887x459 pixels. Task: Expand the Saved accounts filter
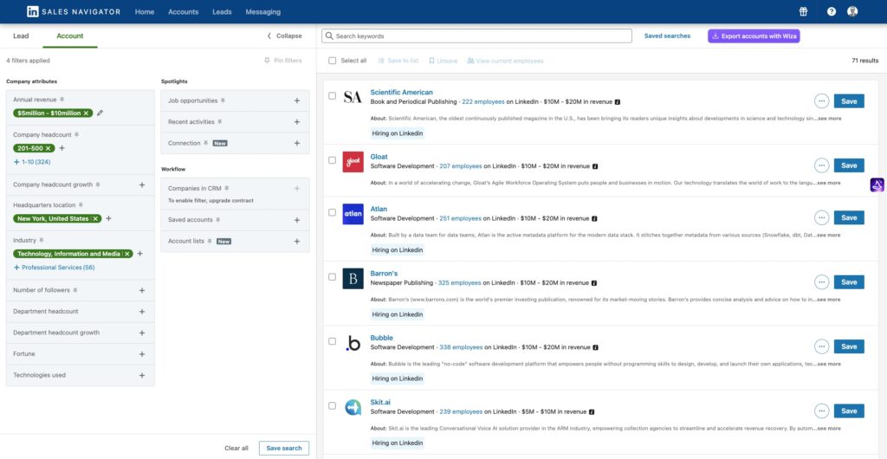[297, 220]
